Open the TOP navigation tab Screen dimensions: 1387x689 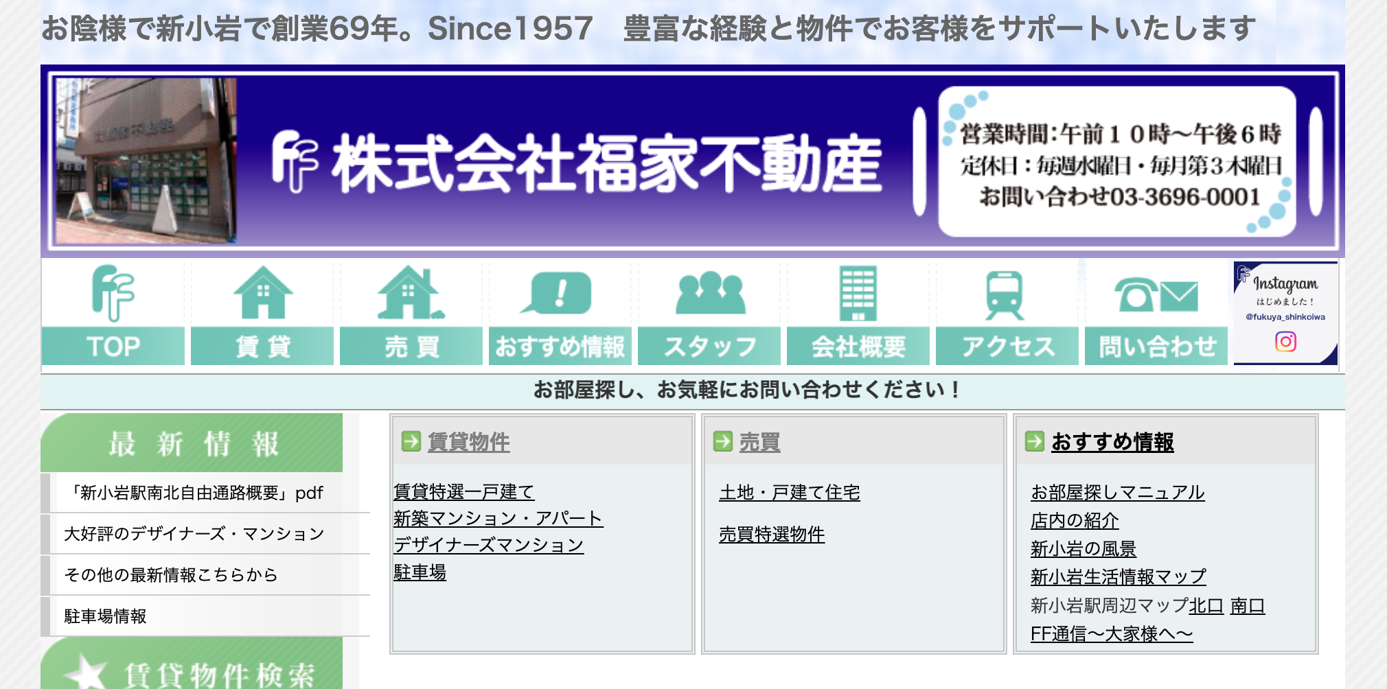point(113,346)
